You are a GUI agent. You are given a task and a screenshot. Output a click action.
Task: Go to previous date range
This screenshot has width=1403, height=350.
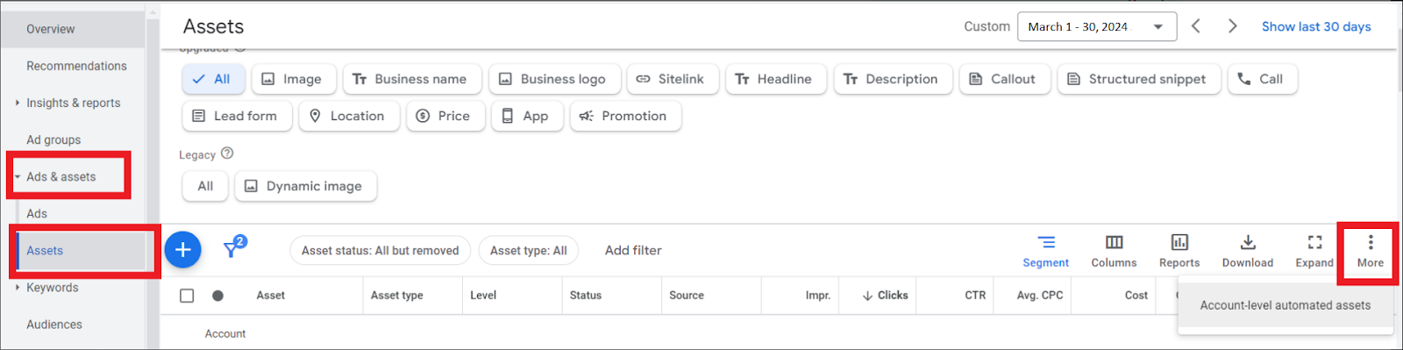coord(1196,26)
